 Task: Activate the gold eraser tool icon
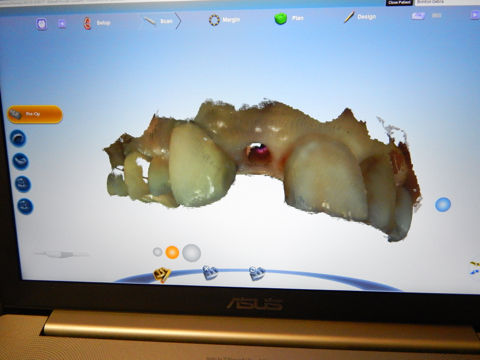point(162,273)
